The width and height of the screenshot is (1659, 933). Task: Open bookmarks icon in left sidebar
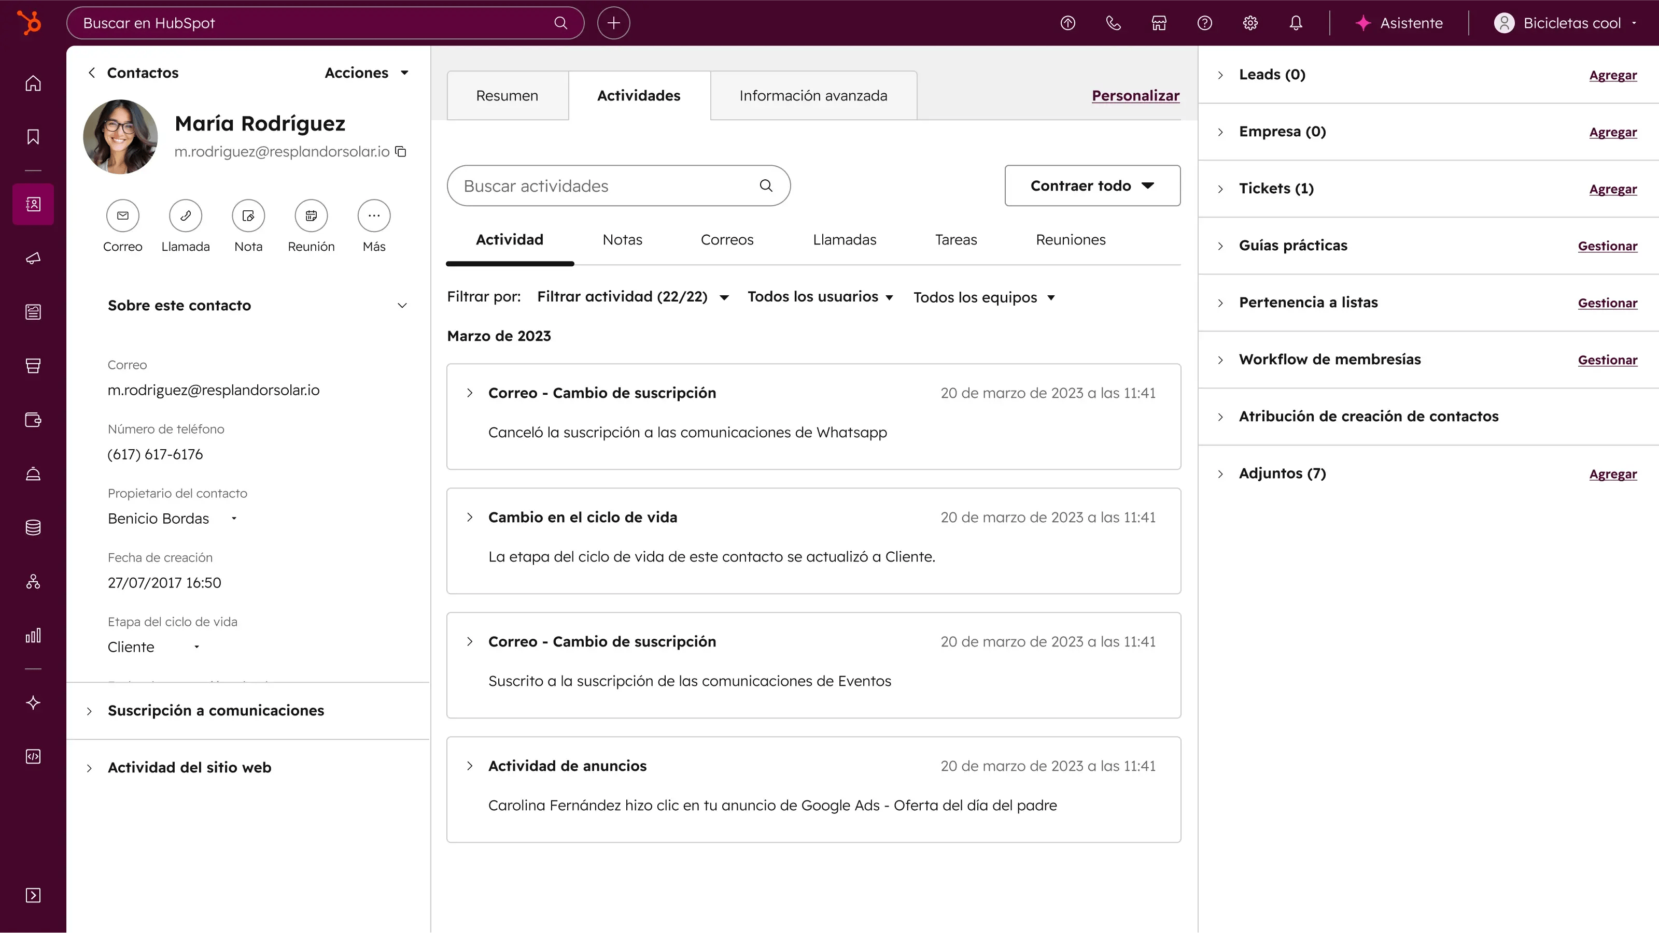[x=33, y=136]
